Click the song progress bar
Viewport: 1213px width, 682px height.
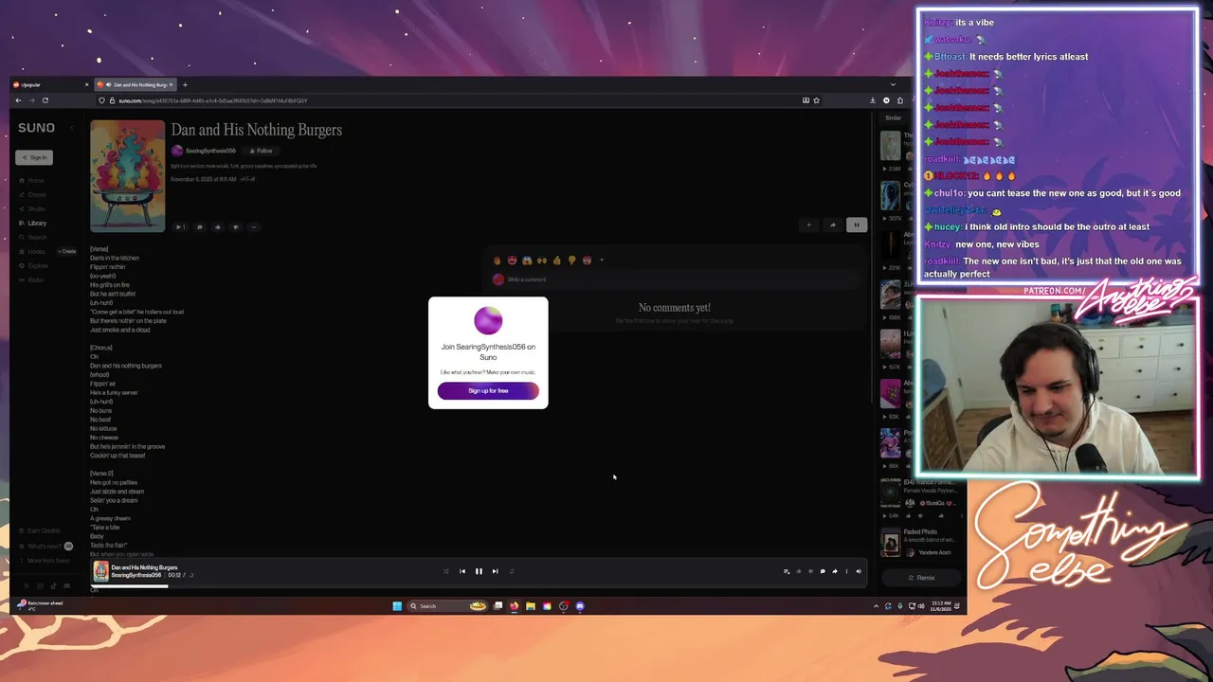tap(479, 586)
